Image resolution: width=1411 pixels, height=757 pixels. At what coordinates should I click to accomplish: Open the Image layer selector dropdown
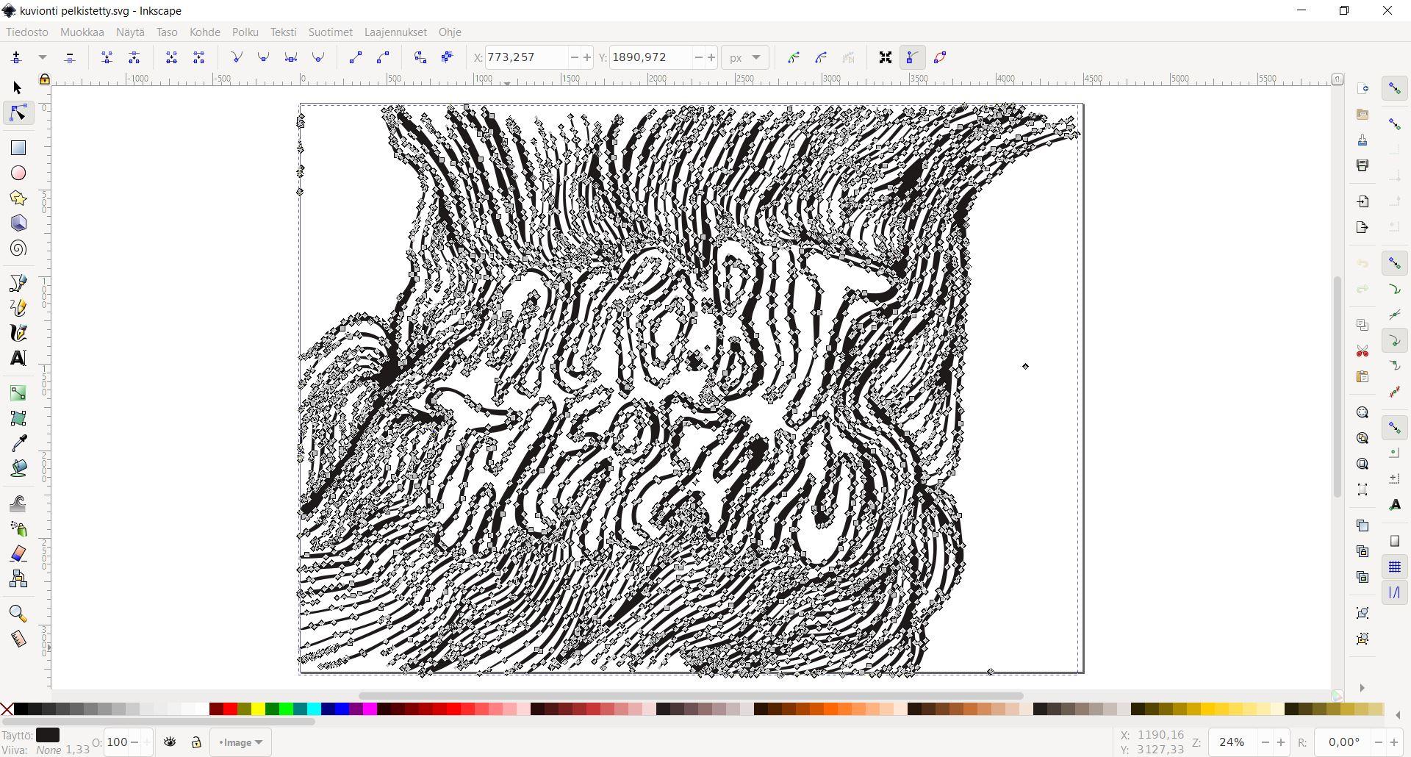(240, 742)
